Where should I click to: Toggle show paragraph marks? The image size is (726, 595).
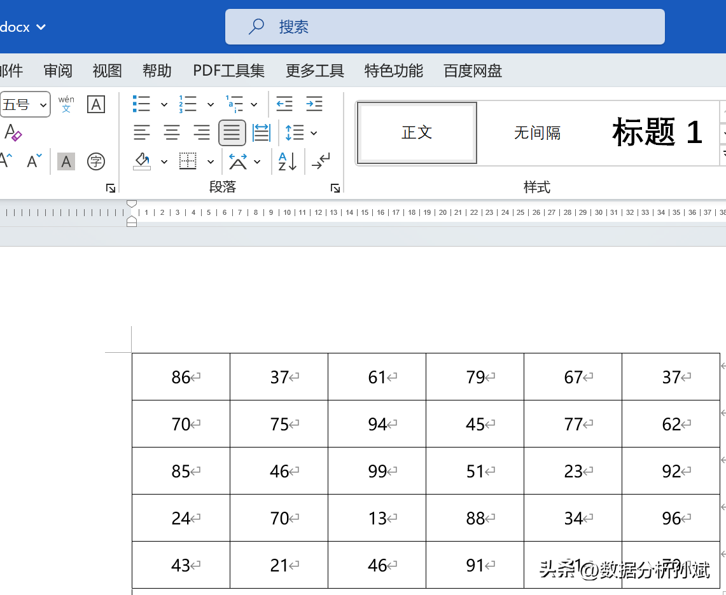pos(321,161)
